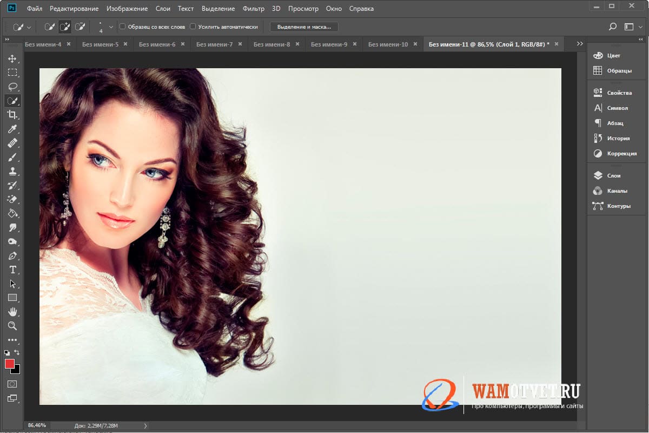Screen dimensions: 649x433
Task: Select the Rectangle shape tool
Action: pyautogui.click(x=12, y=298)
